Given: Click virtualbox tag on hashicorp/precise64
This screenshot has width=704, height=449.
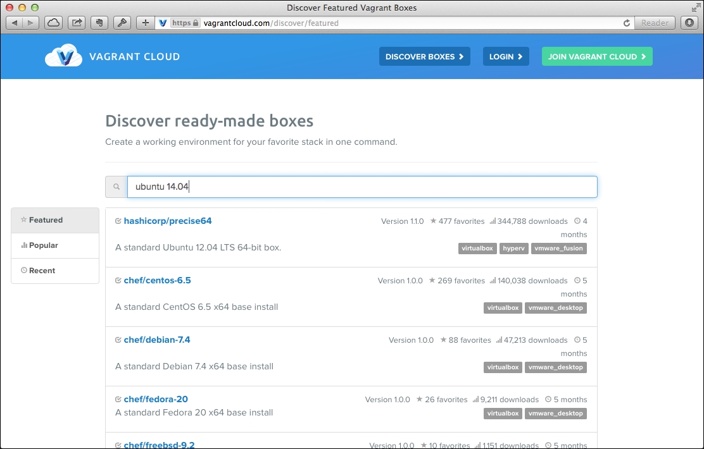Looking at the screenshot, I should [477, 248].
